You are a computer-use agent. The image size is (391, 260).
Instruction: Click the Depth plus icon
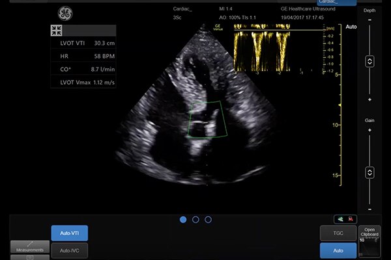[x=369, y=99]
